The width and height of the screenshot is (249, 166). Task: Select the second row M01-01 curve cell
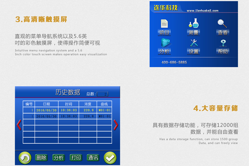(104, 116)
